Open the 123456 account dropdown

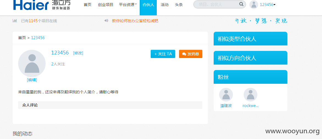pos(268,5)
